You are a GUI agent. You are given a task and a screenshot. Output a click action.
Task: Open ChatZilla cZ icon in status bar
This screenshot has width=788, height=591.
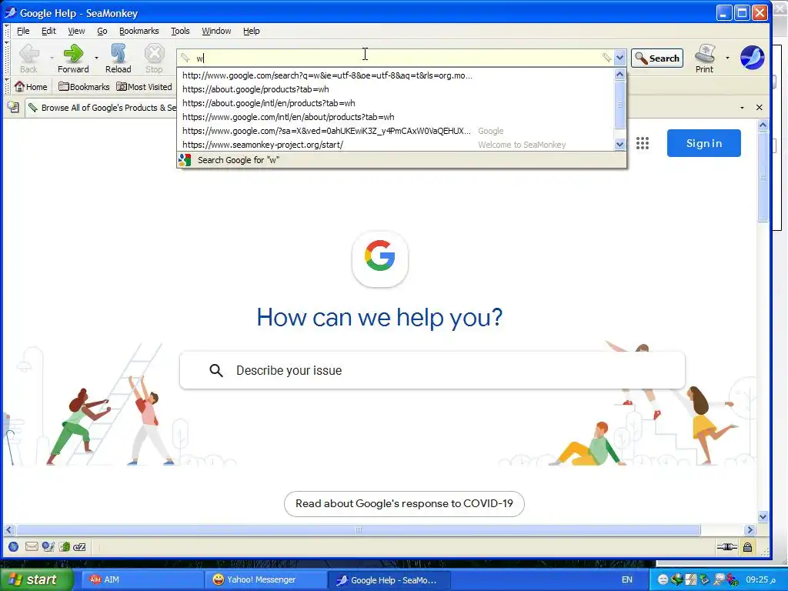click(79, 547)
